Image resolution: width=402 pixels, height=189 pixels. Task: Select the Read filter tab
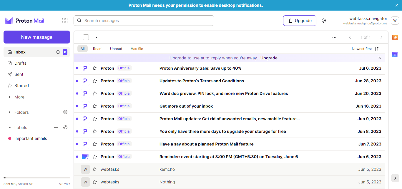(97, 49)
